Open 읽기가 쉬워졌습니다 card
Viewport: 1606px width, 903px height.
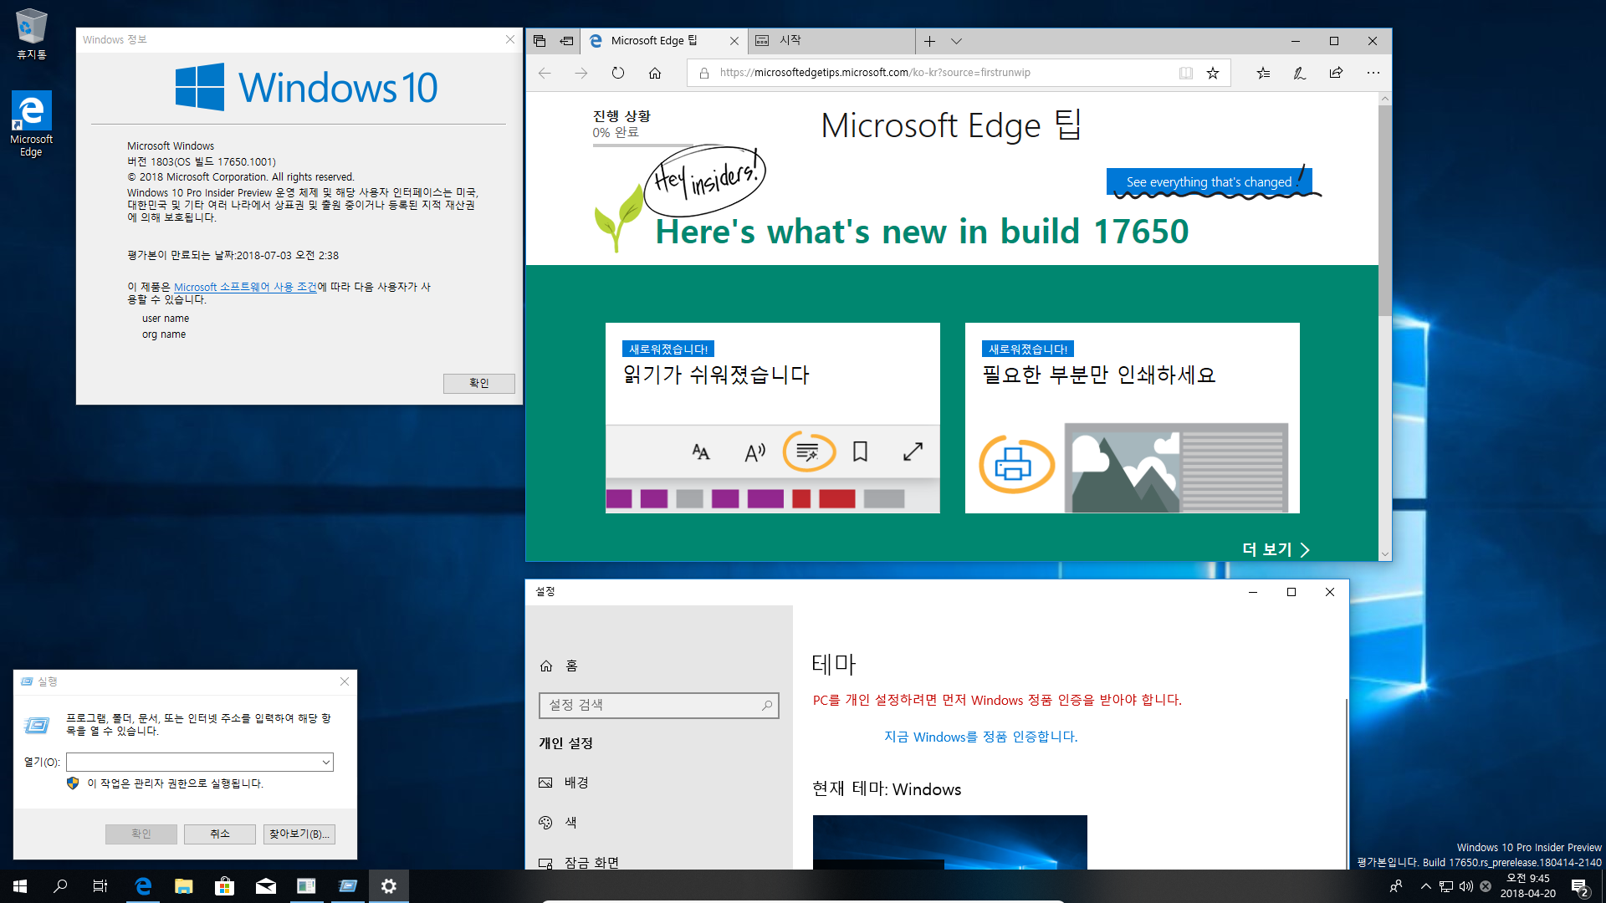click(772, 417)
